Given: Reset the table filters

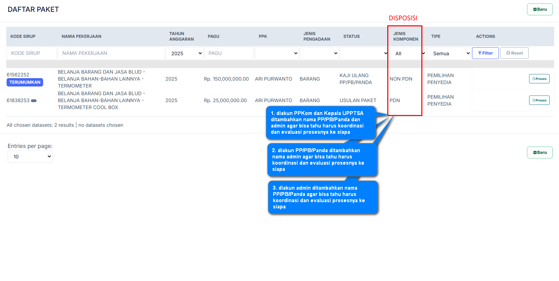Looking at the screenshot, I should [x=514, y=53].
